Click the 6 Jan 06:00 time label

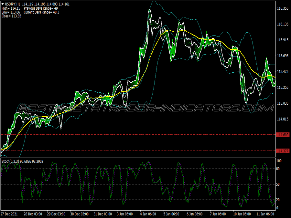(195, 214)
